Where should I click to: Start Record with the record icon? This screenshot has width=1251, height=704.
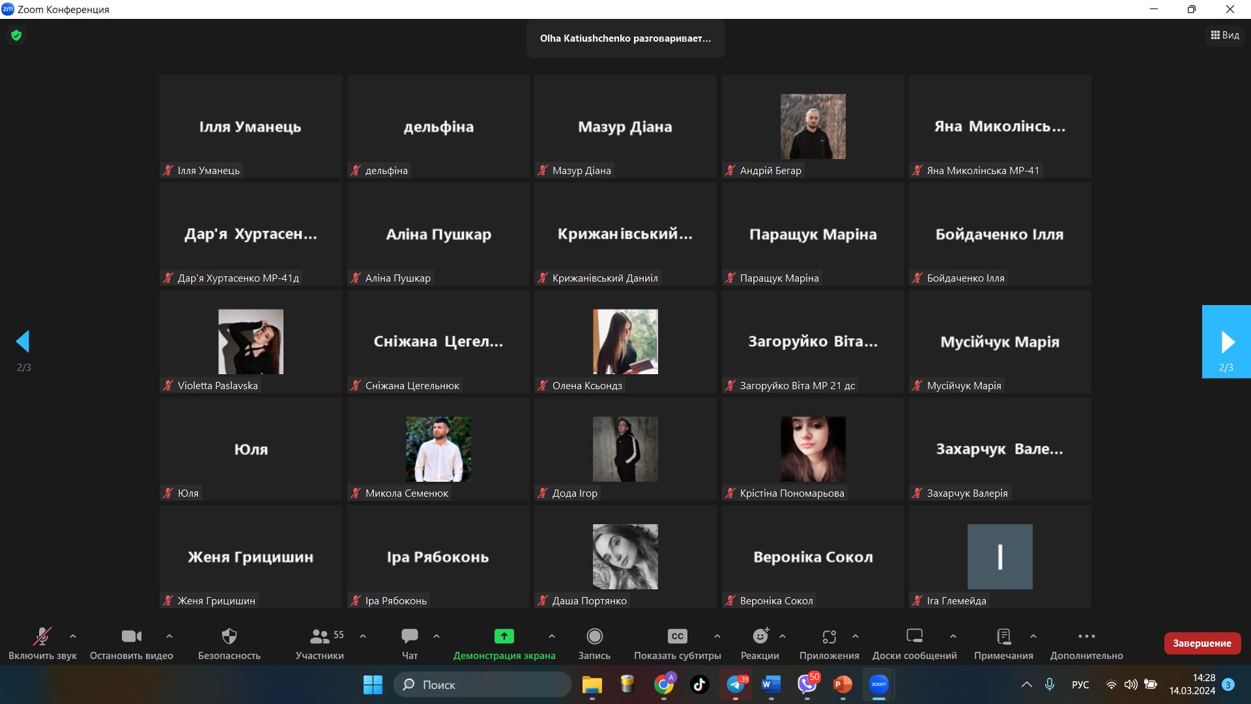point(594,636)
